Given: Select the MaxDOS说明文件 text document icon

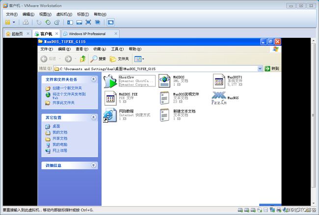Looking at the screenshot, I should click(164, 98).
